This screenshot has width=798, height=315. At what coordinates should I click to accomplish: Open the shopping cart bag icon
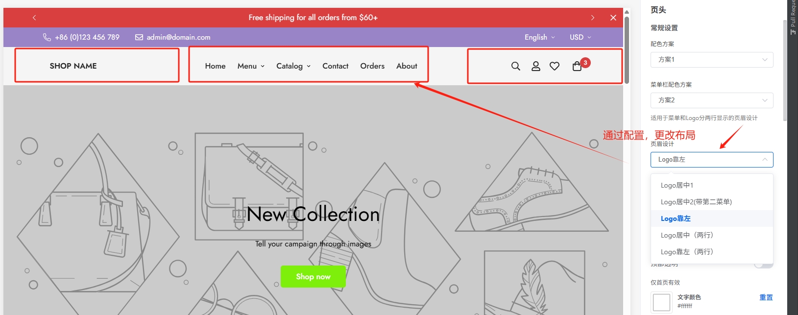click(577, 66)
